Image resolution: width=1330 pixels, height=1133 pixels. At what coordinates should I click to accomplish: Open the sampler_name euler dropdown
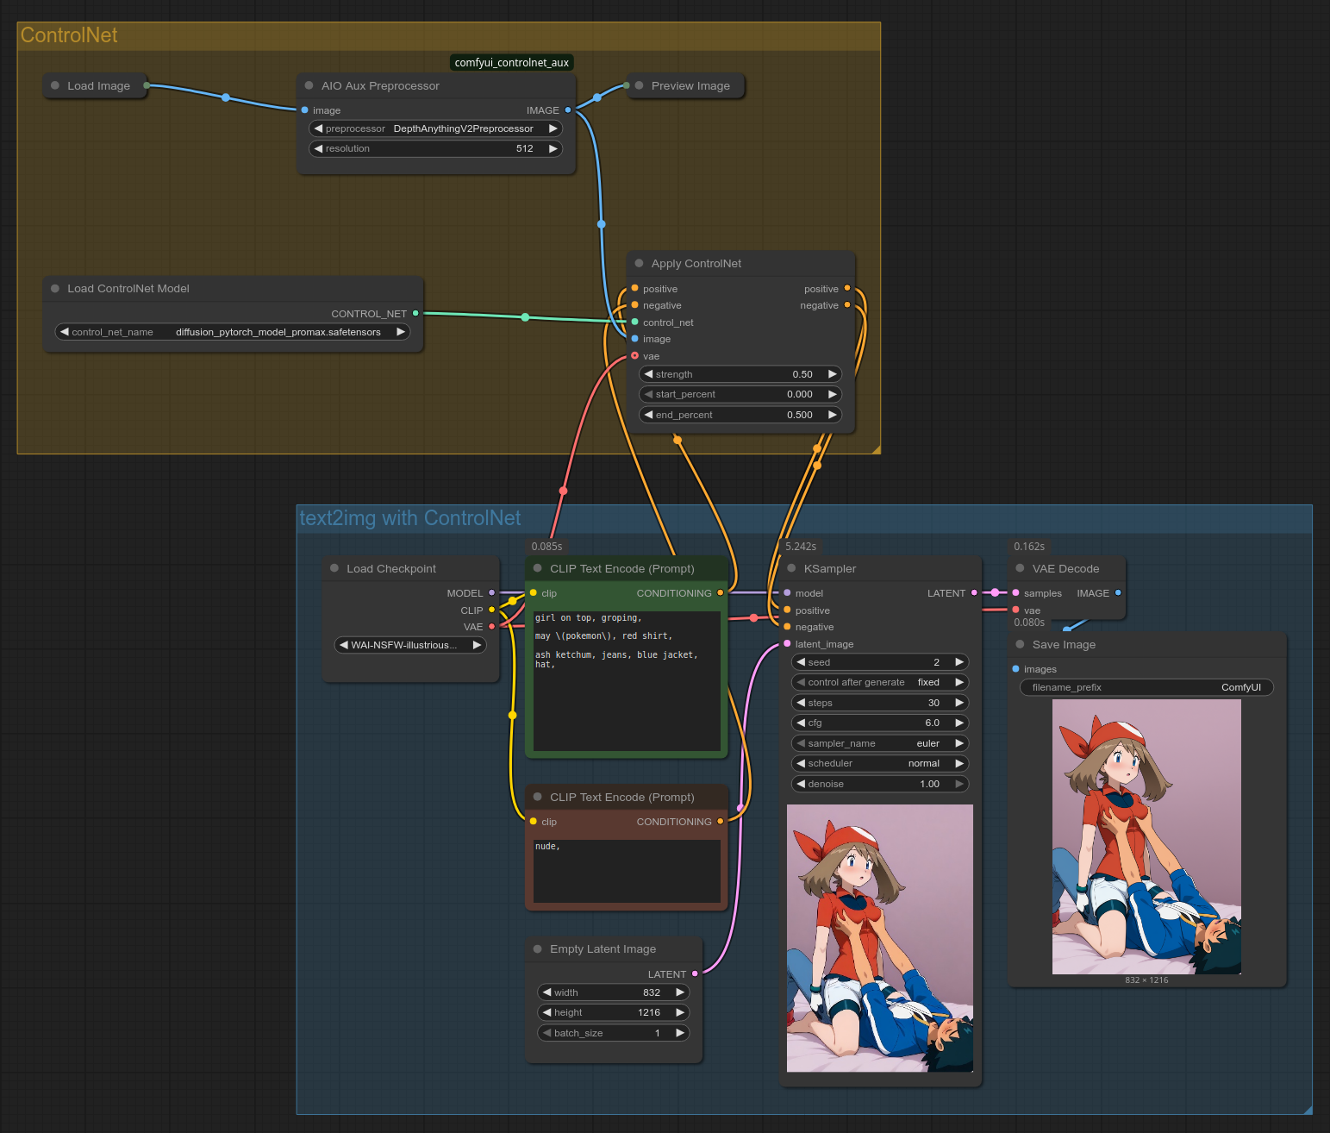click(x=880, y=743)
